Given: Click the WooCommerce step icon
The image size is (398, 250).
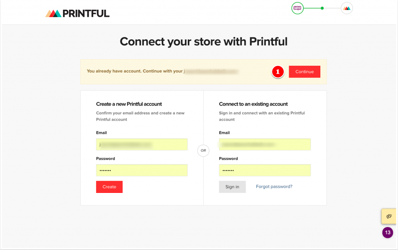Looking at the screenshot, I should tap(297, 8).
